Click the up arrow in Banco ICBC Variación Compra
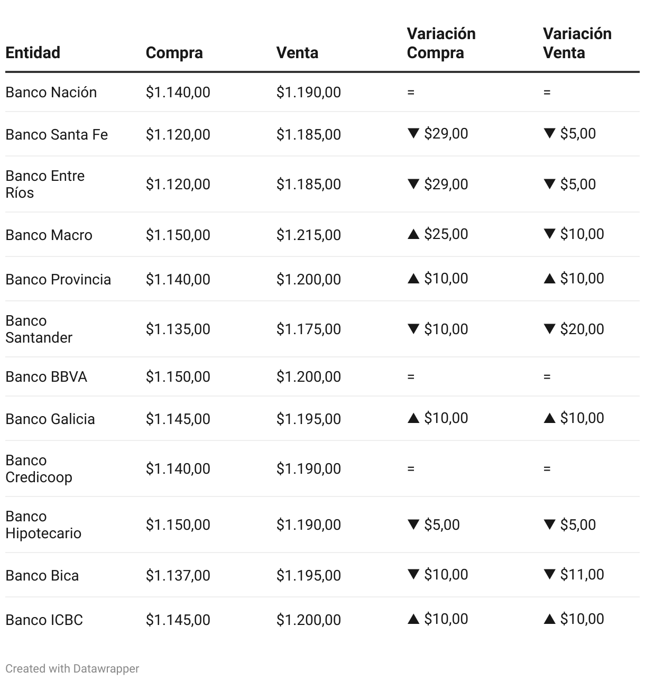 [x=413, y=619]
